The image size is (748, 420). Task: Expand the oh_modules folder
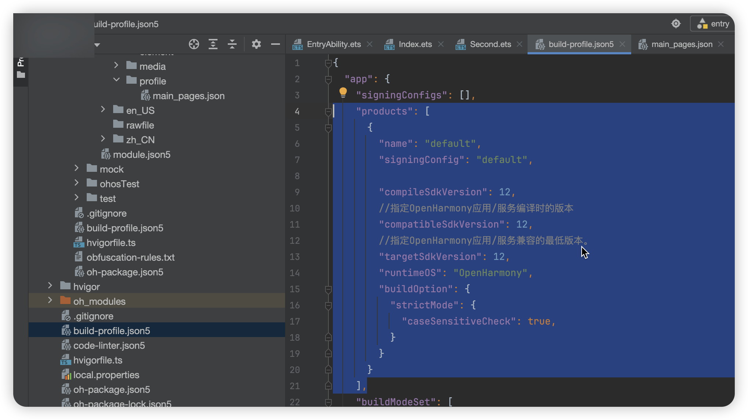coord(50,300)
